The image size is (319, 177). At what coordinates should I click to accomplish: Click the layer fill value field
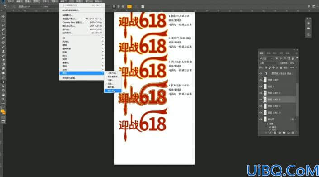tap(292, 67)
